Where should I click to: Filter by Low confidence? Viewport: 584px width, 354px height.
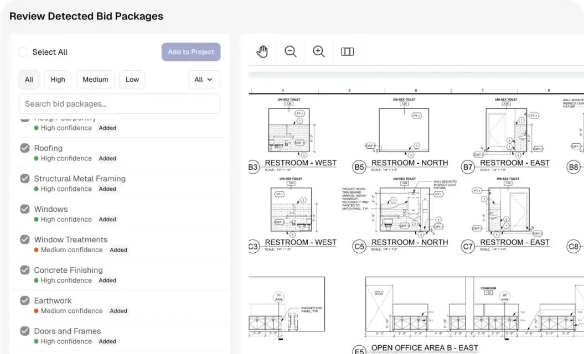(x=132, y=79)
